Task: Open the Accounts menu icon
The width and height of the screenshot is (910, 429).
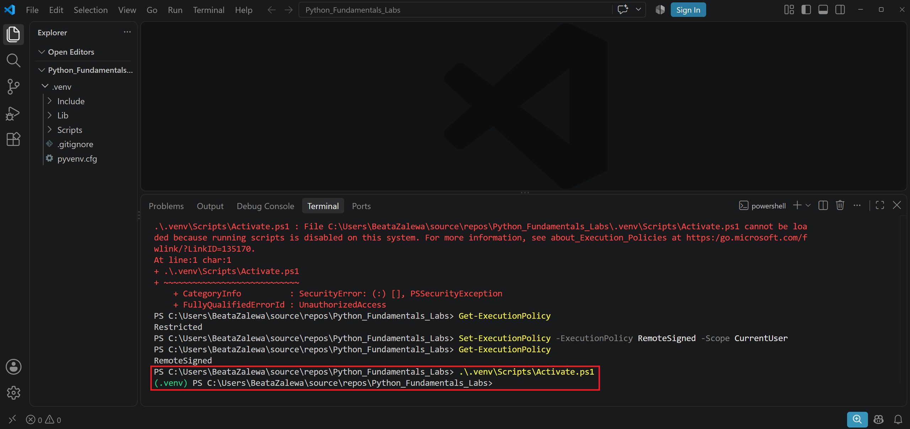Action: 14,367
